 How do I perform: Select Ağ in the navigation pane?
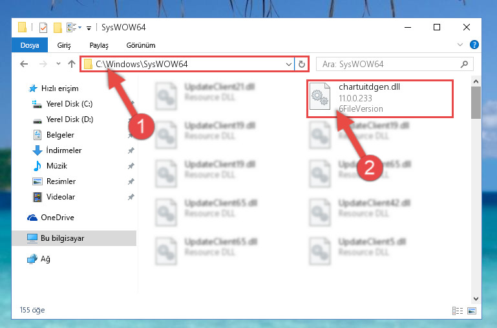(x=39, y=259)
